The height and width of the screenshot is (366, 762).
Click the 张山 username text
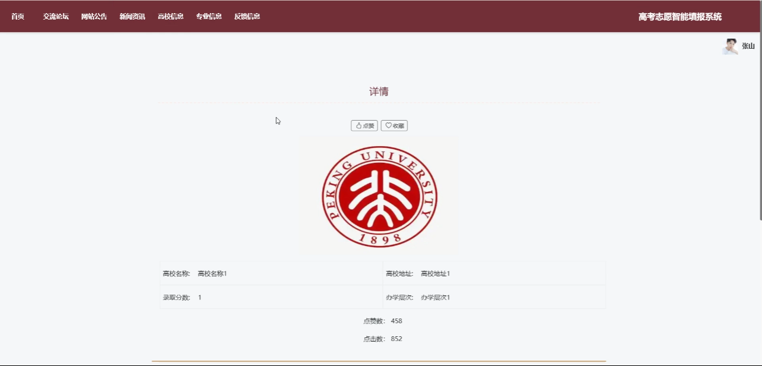click(748, 46)
